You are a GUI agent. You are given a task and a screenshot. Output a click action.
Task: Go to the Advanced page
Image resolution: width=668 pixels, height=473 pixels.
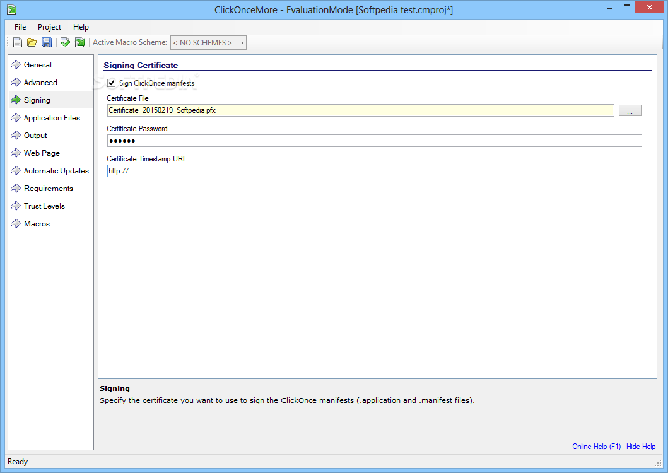click(x=50, y=82)
